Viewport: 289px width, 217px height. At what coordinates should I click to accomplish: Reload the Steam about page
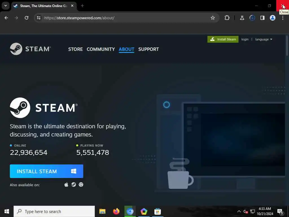click(x=27, y=18)
